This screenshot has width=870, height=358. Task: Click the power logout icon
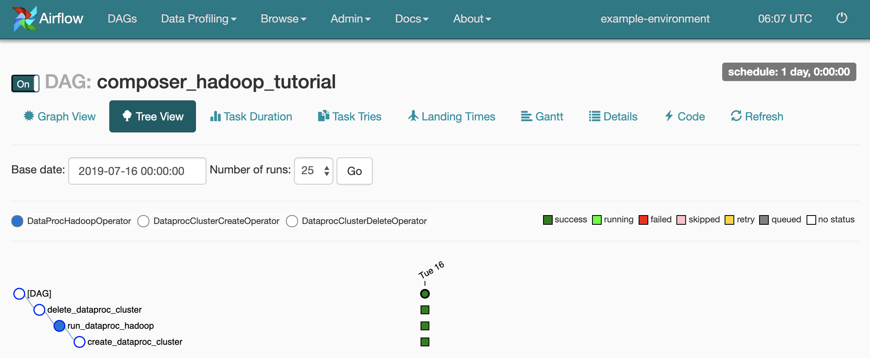841,18
